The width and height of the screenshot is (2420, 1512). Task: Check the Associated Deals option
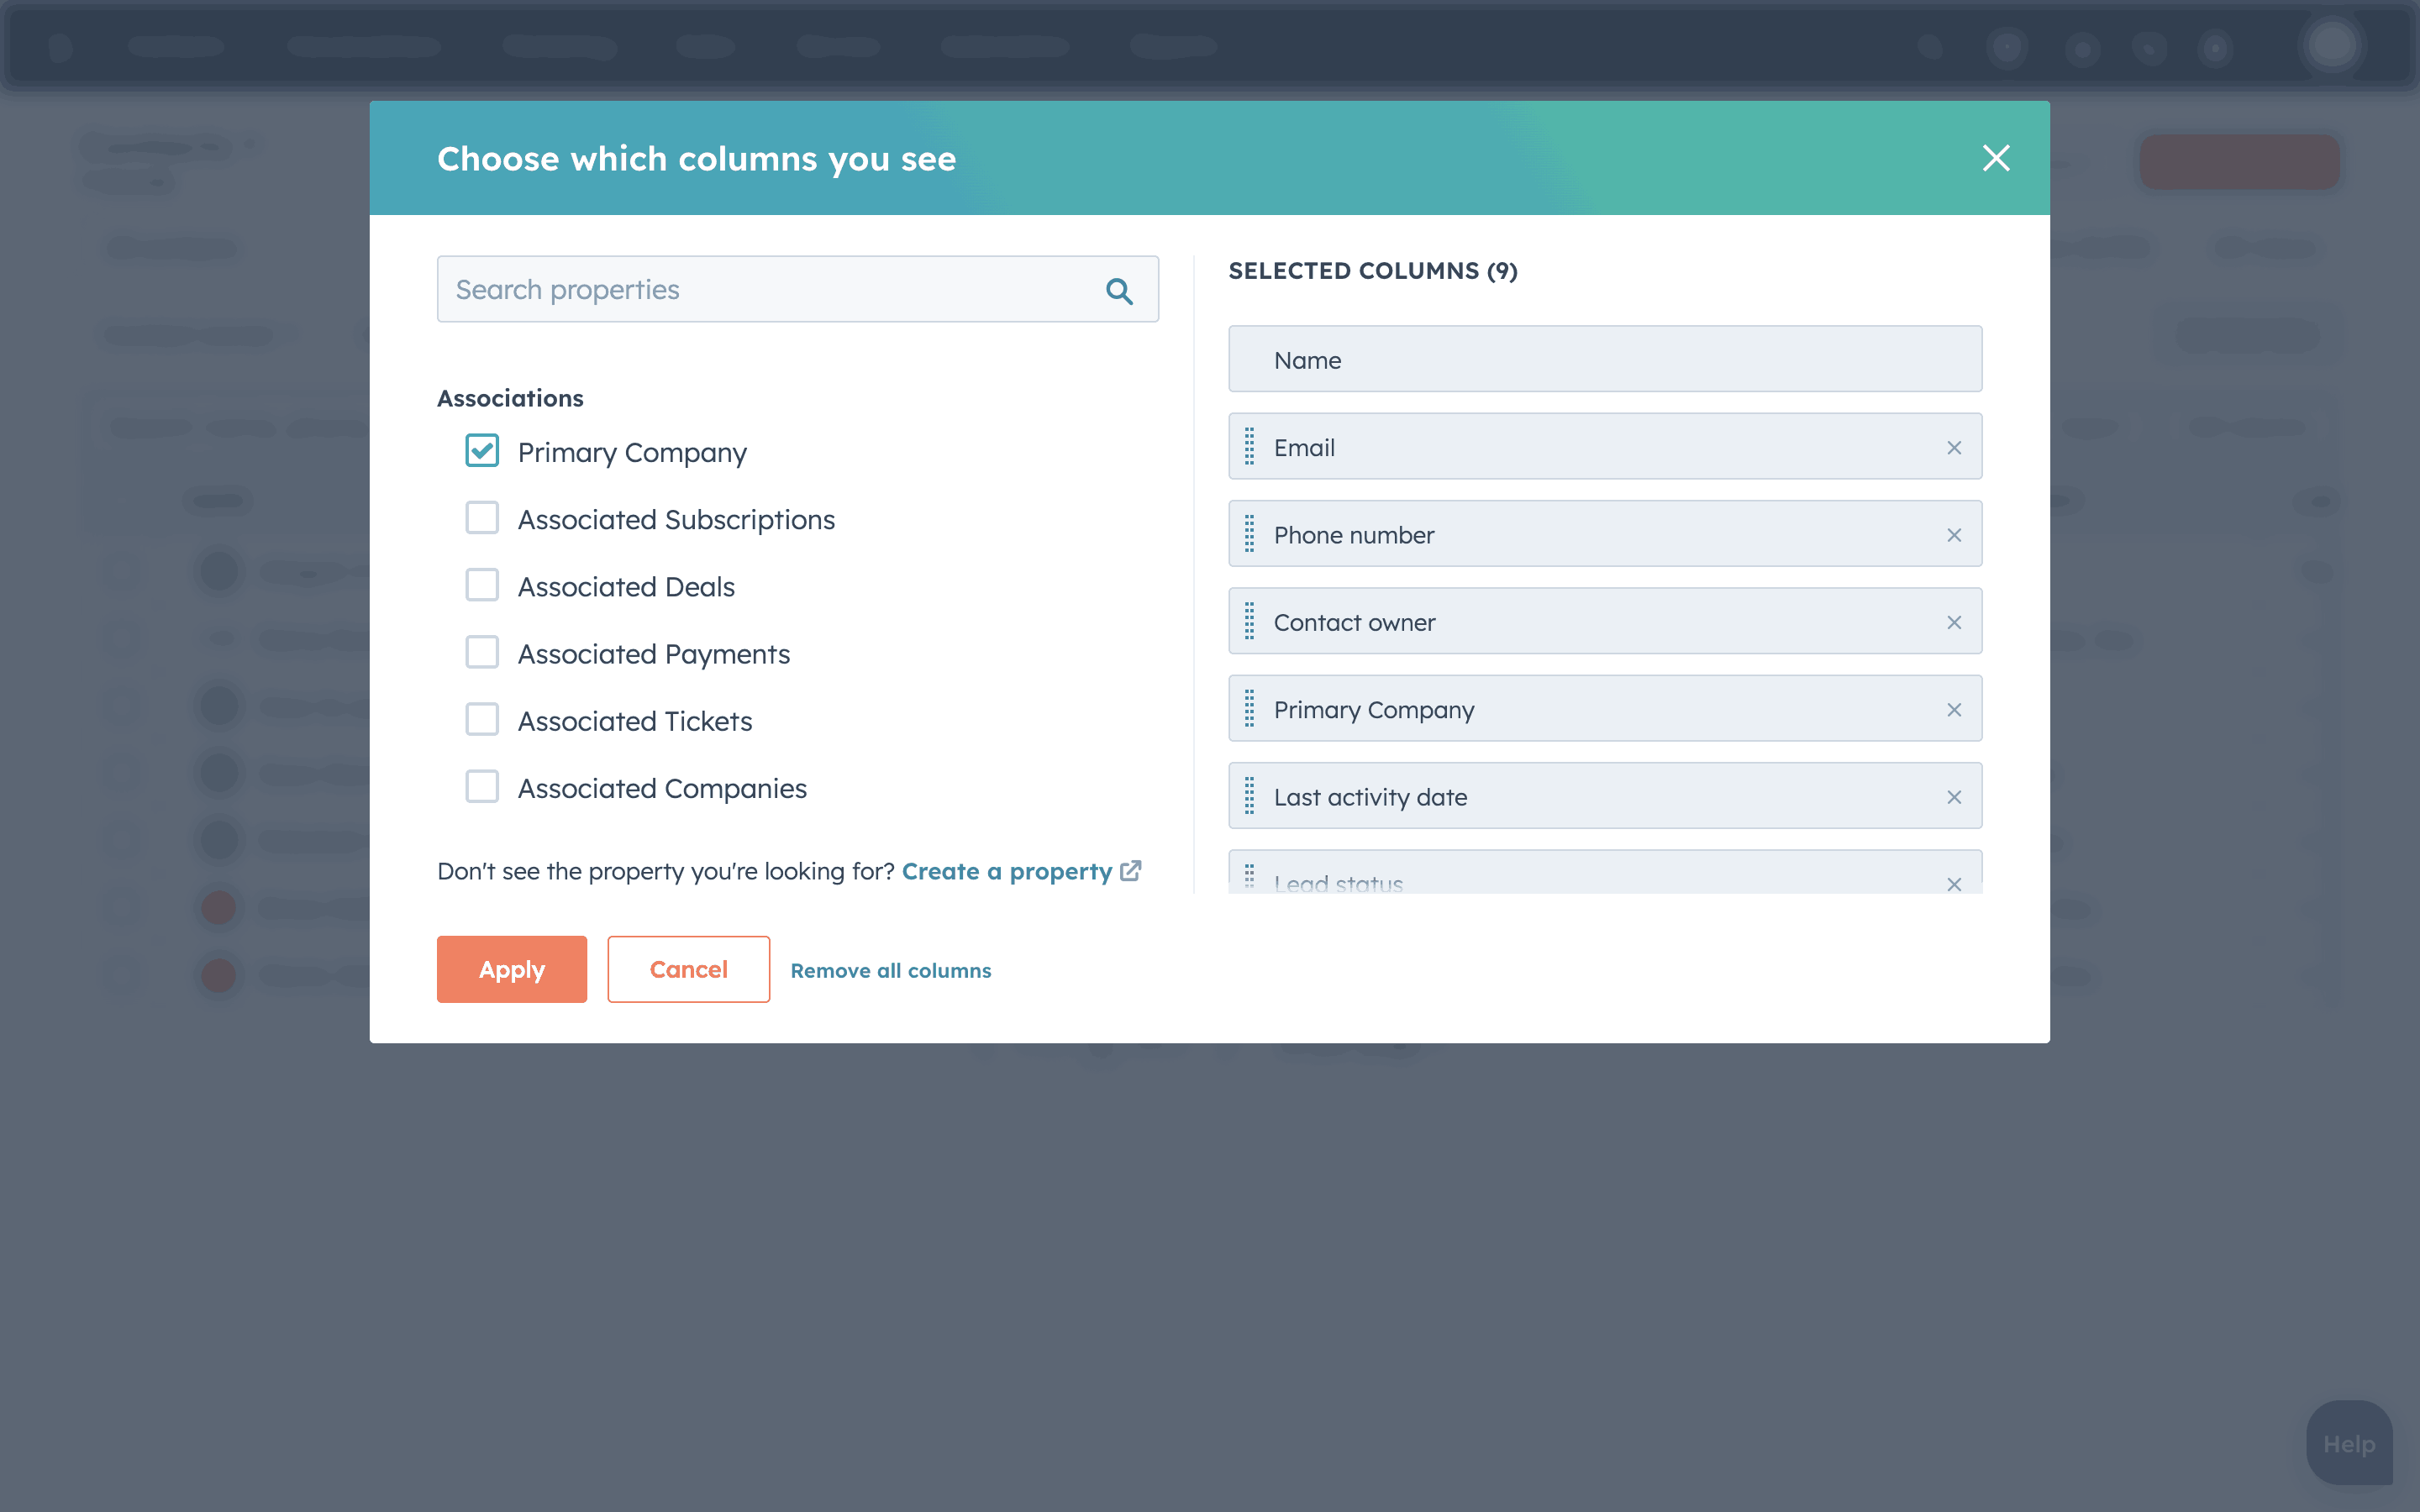pyautogui.click(x=482, y=585)
